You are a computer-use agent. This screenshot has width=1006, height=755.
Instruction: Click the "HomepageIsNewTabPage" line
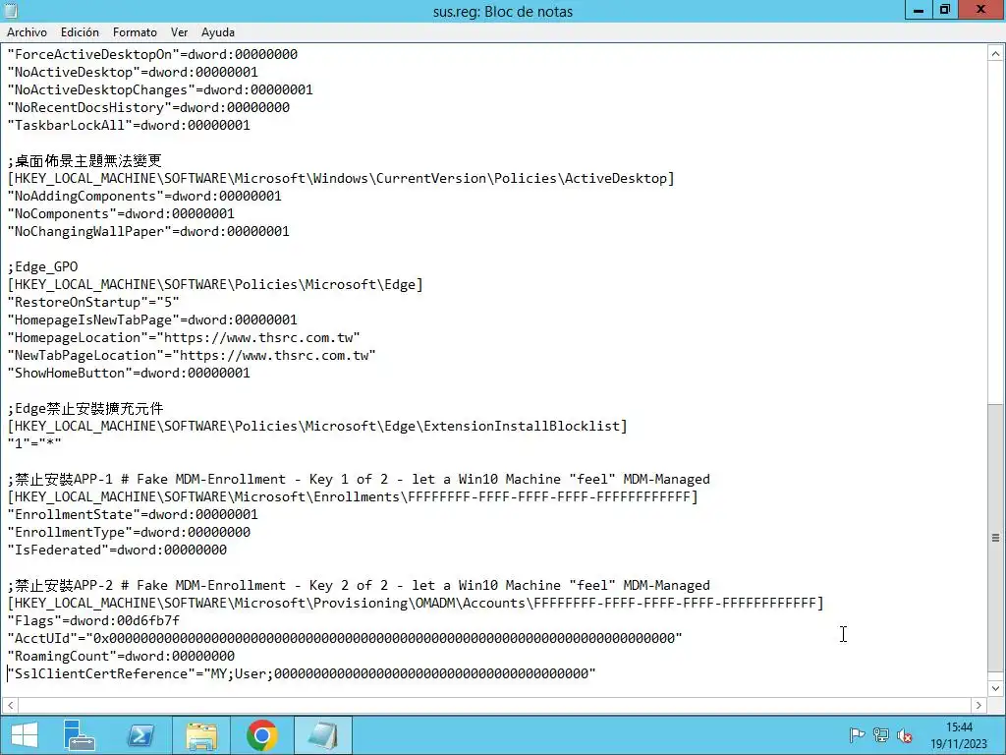coord(152,319)
